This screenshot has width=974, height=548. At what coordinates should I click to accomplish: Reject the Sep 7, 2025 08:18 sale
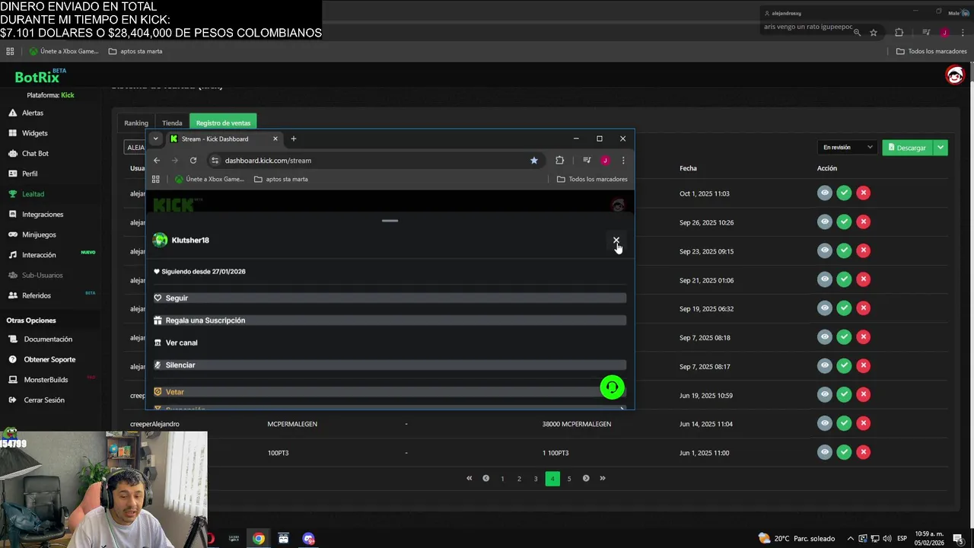pos(863,337)
